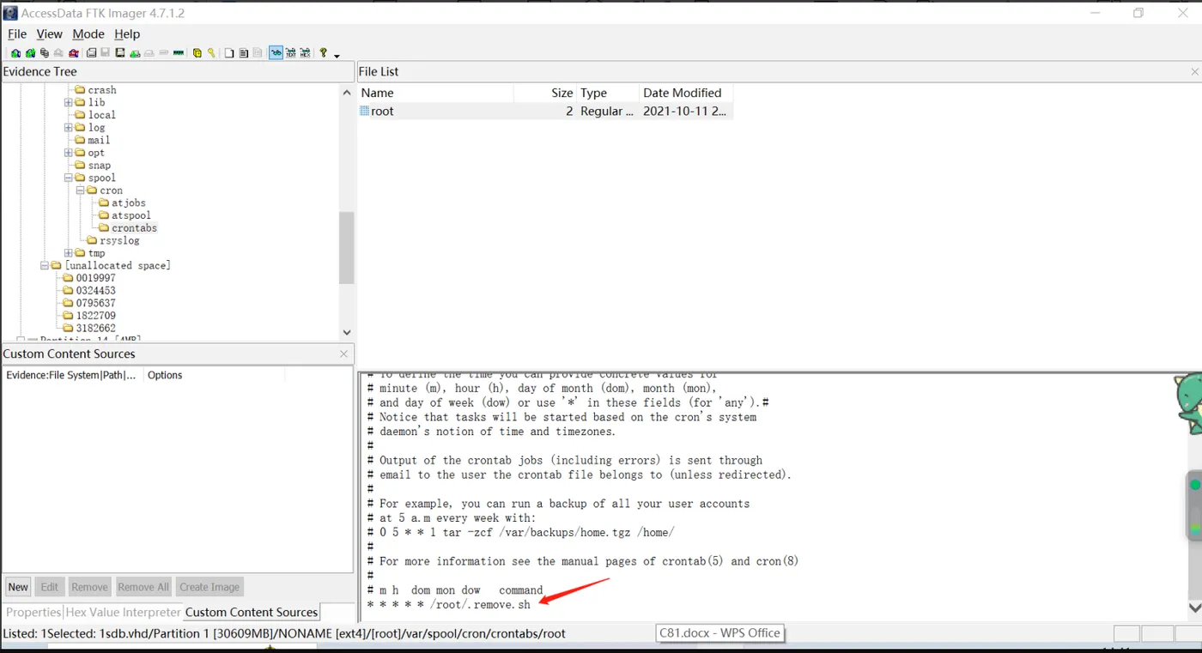
Task: Click Add All Attached Devices icon
Action: pos(31,52)
